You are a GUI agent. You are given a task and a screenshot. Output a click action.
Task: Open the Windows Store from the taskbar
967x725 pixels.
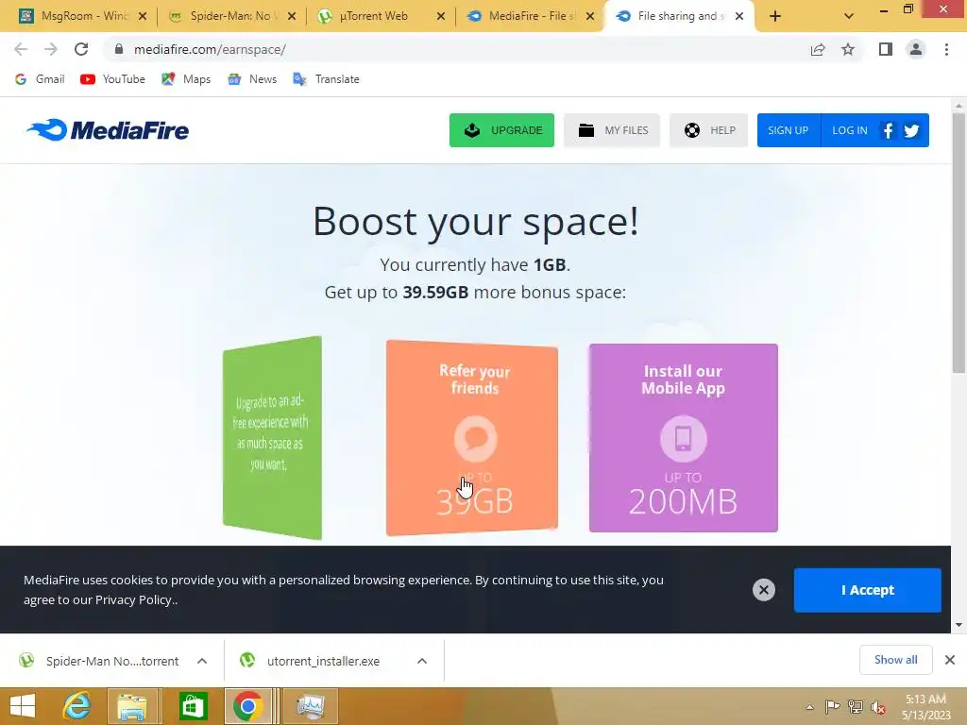pyautogui.click(x=193, y=706)
